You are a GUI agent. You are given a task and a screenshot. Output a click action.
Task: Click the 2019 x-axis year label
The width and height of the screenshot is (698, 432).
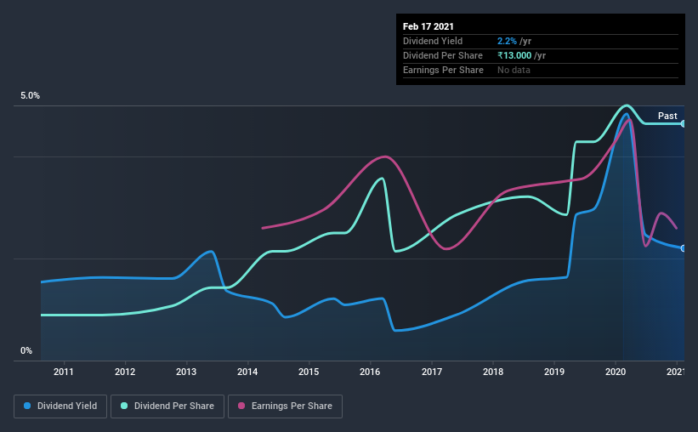(554, 372)
